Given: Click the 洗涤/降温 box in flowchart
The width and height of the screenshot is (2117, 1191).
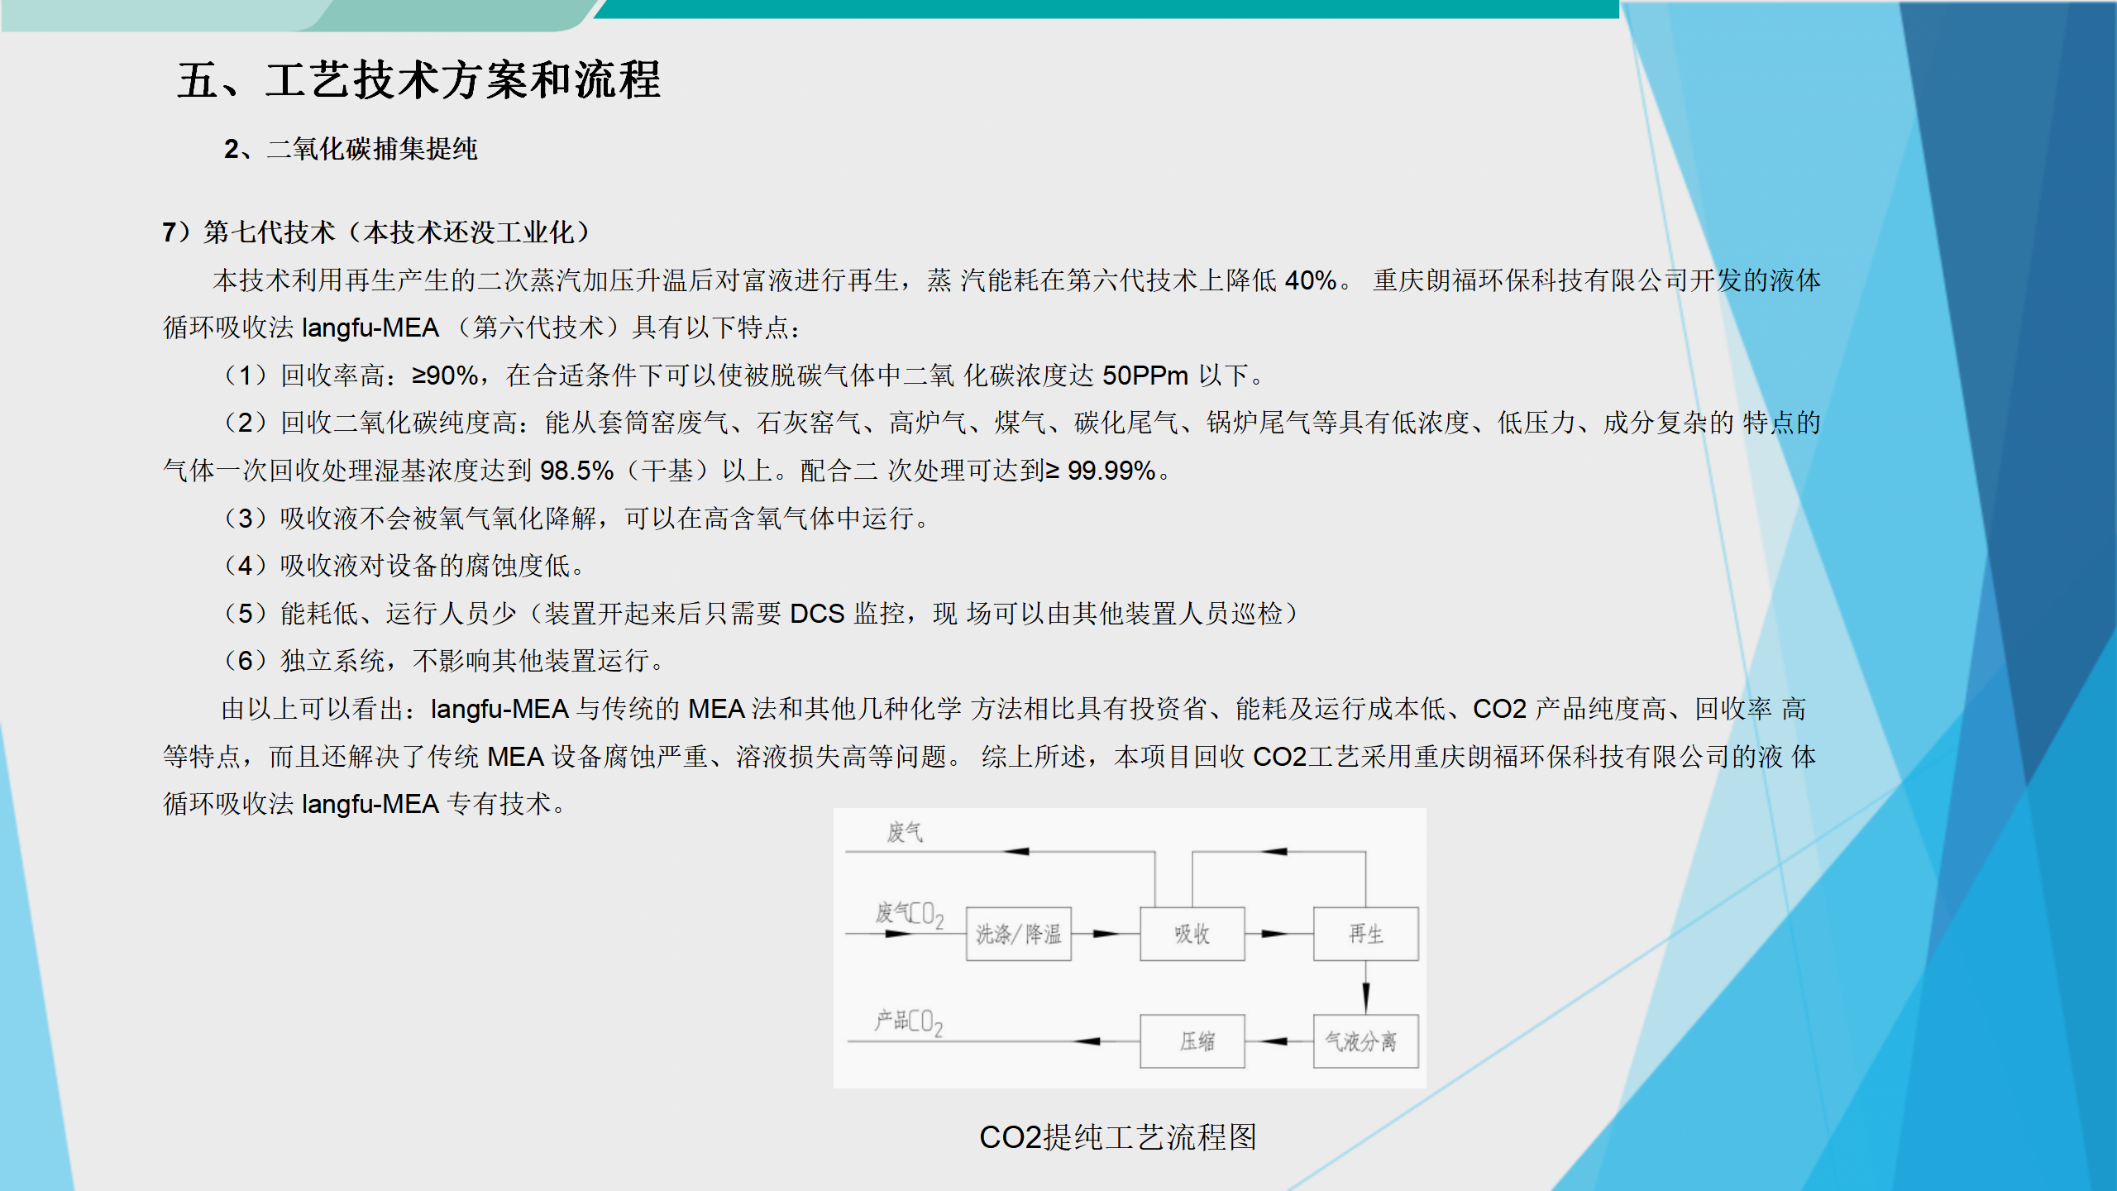Looking at the screenshot, I should 1018,934.
